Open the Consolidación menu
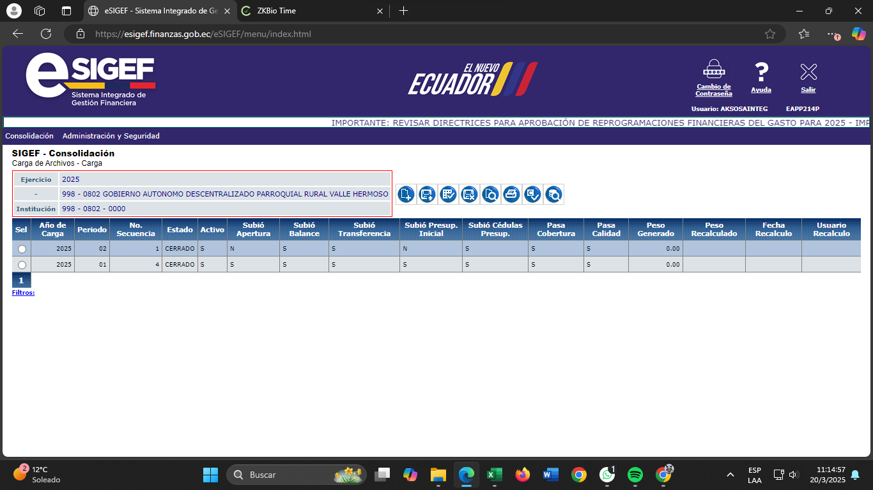This screenshot has height=490, width=873. coord(29,136)
